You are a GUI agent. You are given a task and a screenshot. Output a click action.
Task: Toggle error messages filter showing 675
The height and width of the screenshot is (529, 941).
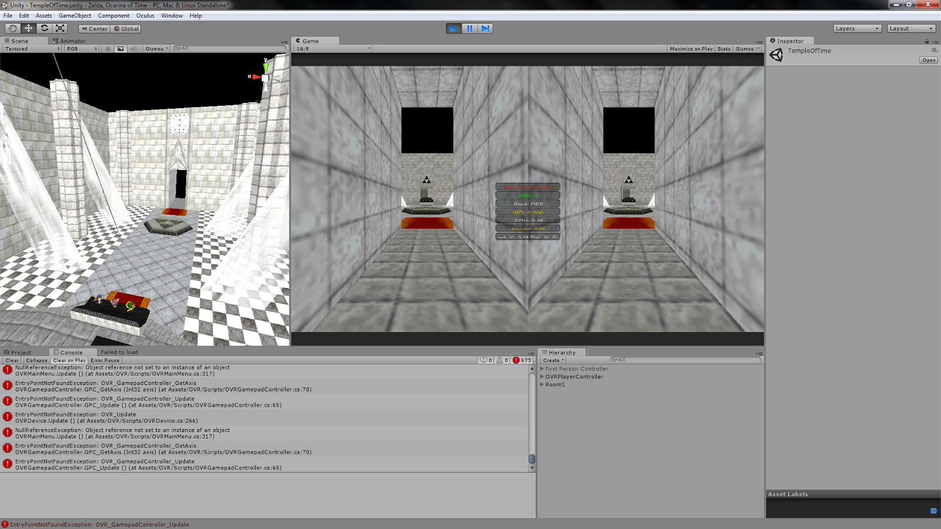click(522, 360)
